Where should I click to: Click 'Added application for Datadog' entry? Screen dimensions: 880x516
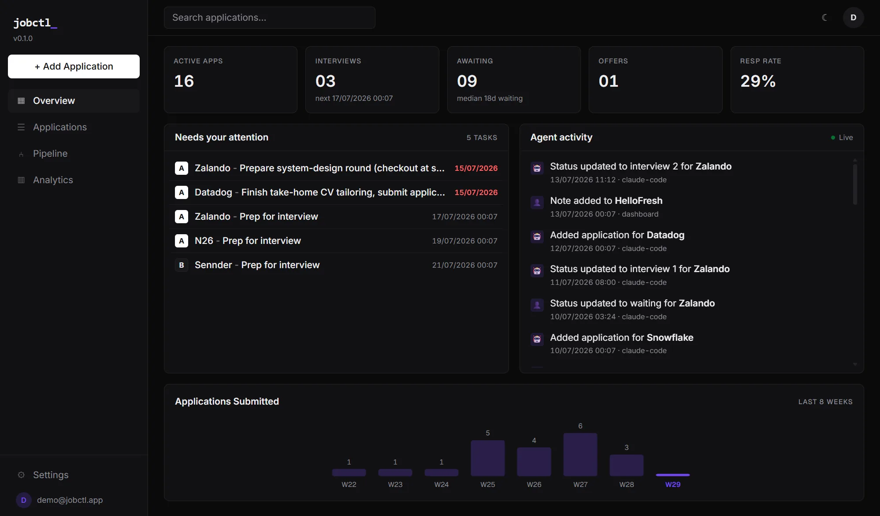pyautogui.click(x=617, y=235)
